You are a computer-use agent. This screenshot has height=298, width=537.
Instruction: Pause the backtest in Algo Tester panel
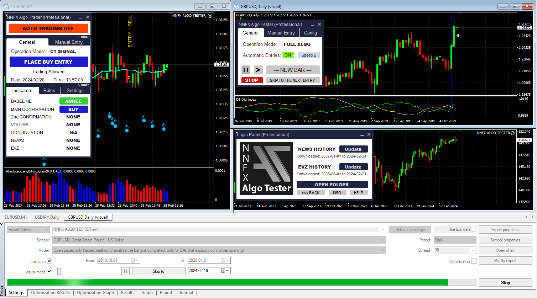(x=246, y=70)
